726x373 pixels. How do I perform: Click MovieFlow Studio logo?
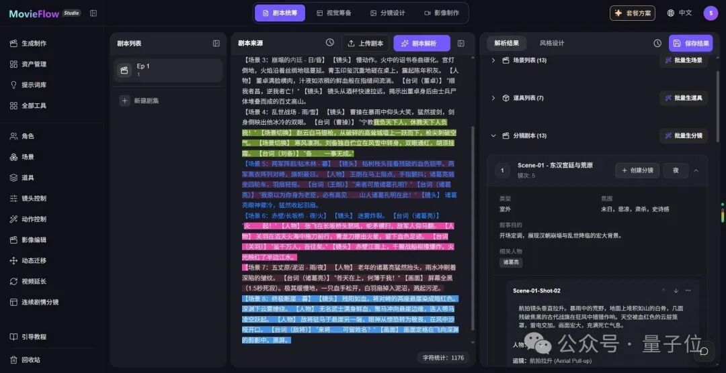click(x=45, y=13)
